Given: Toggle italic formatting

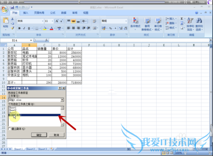Looking at the screenshot, I should (x=24, y=28).
